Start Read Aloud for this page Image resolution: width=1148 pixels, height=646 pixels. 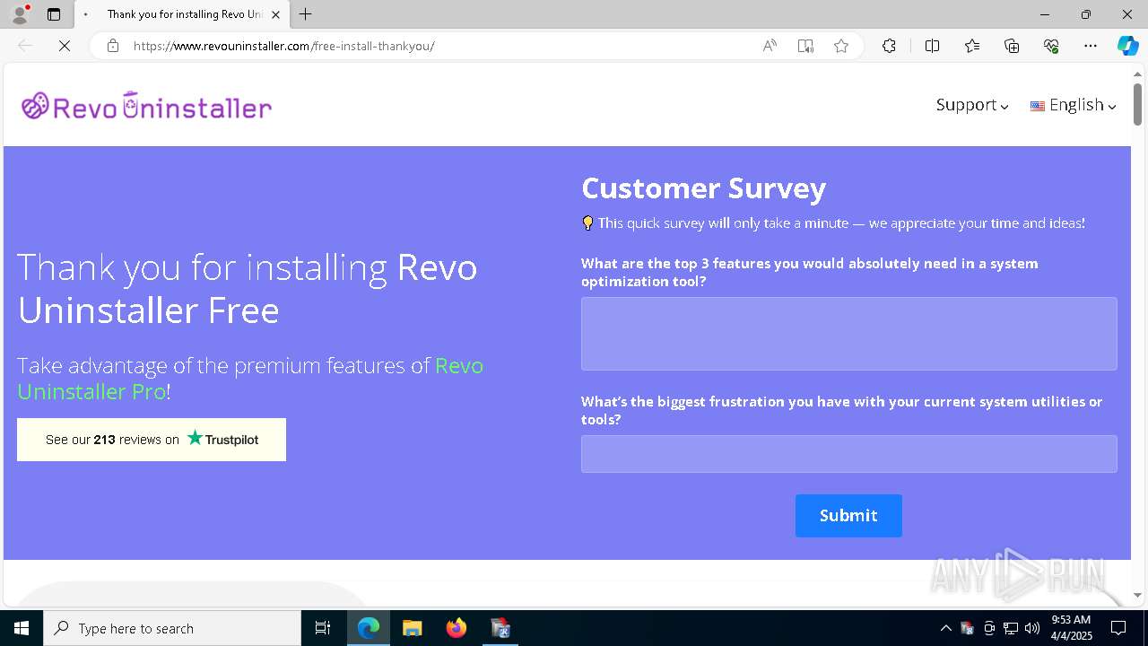770,46
